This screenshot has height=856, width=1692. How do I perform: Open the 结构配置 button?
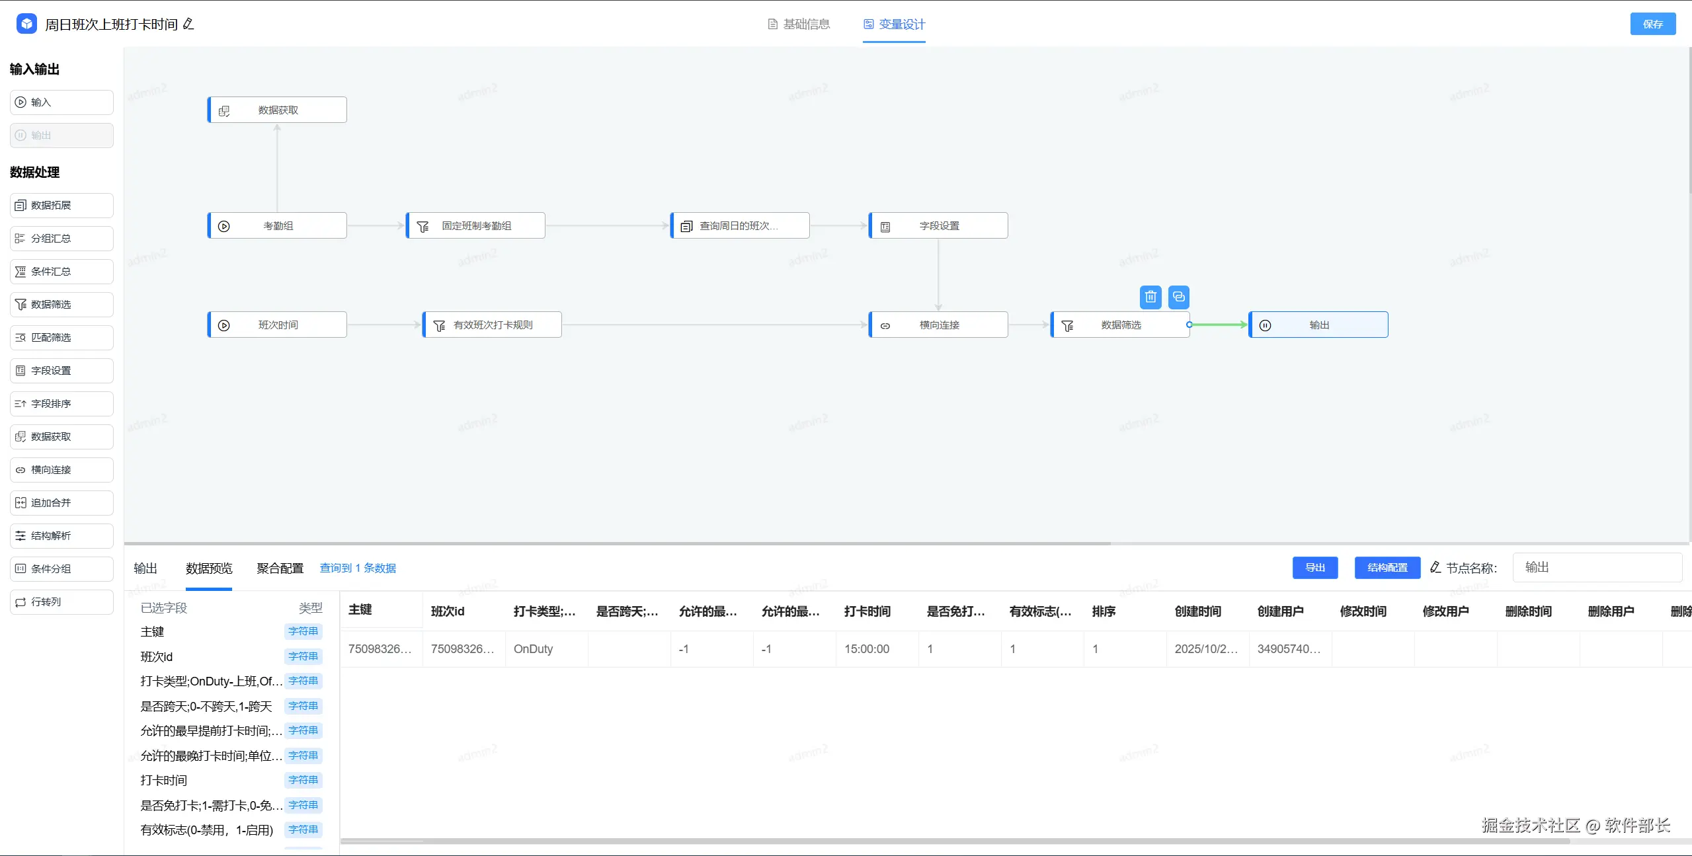[x=1387, y=568]
